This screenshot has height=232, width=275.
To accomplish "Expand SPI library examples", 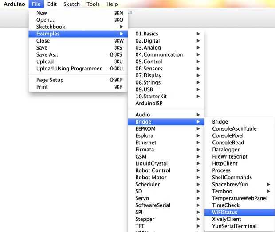I will (x=166, y=213).
